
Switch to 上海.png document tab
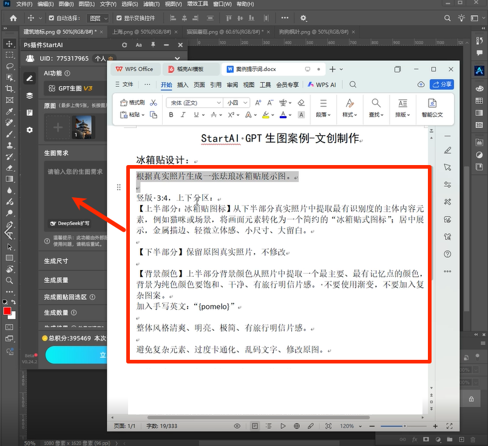[141, 32]
